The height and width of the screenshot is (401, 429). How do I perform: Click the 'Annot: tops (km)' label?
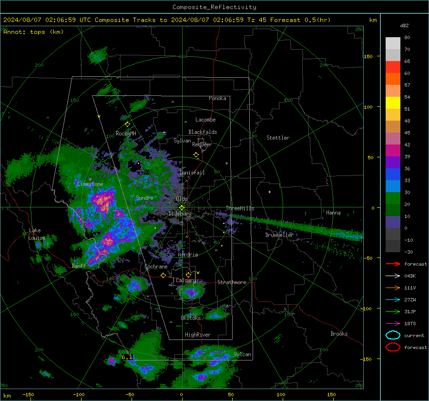[33, 32]
